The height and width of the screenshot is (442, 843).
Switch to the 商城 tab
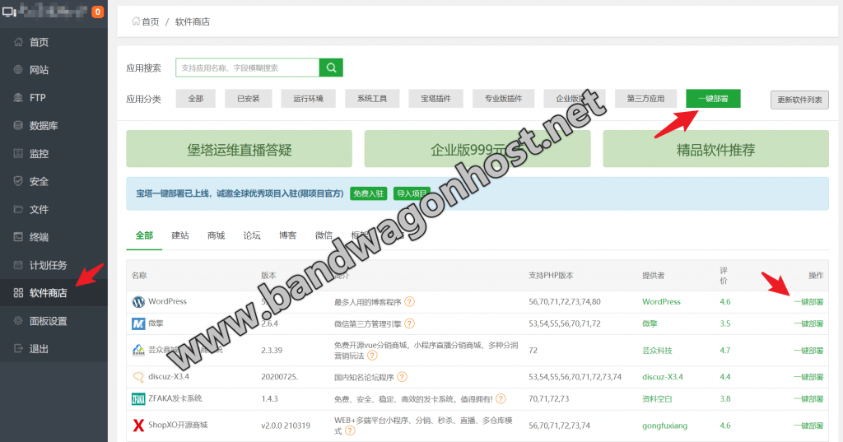(x=217, y=235)
